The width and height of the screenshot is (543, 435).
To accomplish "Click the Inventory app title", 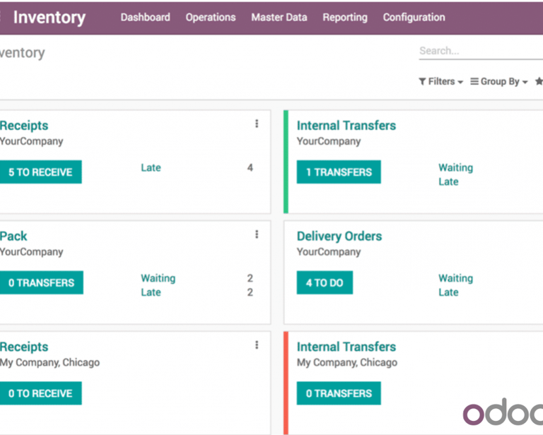I will point(49,17).
